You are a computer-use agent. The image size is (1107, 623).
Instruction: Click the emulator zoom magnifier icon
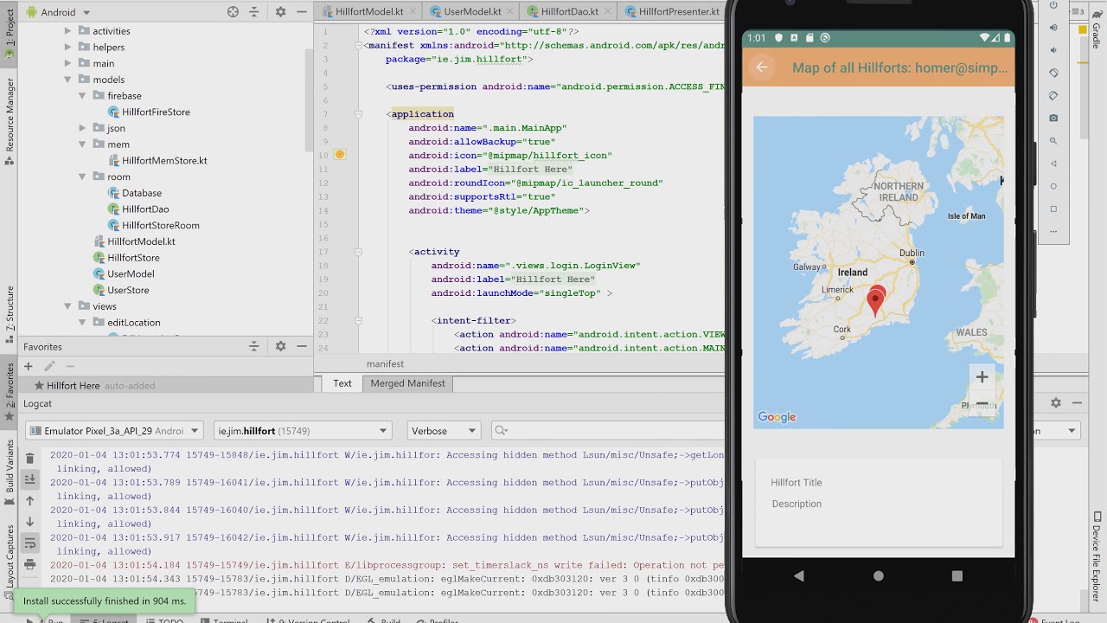[x=1053, y=140]
